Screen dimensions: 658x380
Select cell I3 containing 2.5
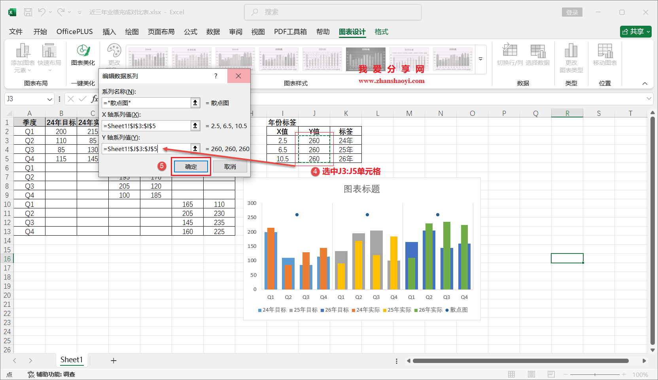282,141
